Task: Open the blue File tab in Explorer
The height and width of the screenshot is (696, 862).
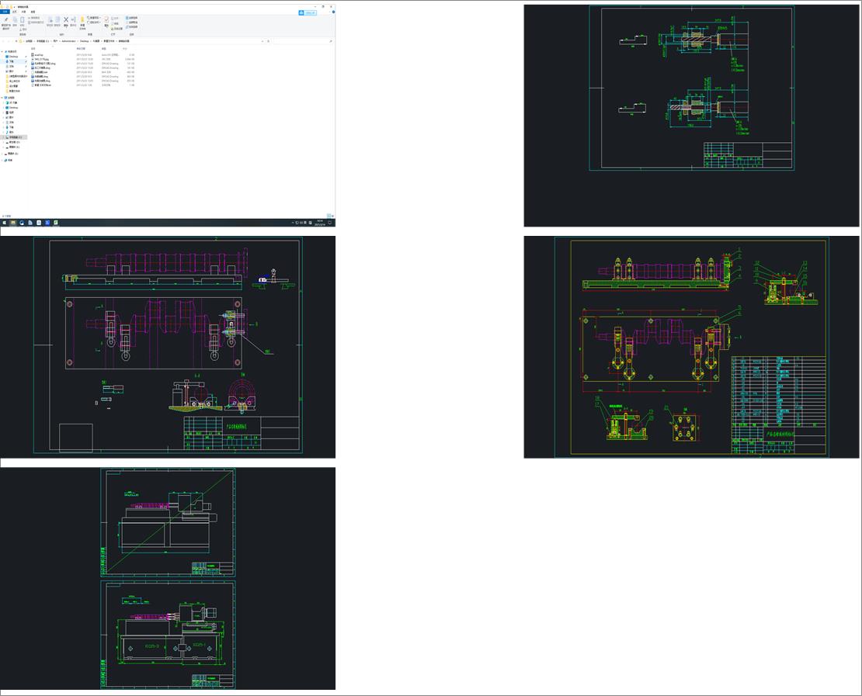Action: click(x=5, y=12)
